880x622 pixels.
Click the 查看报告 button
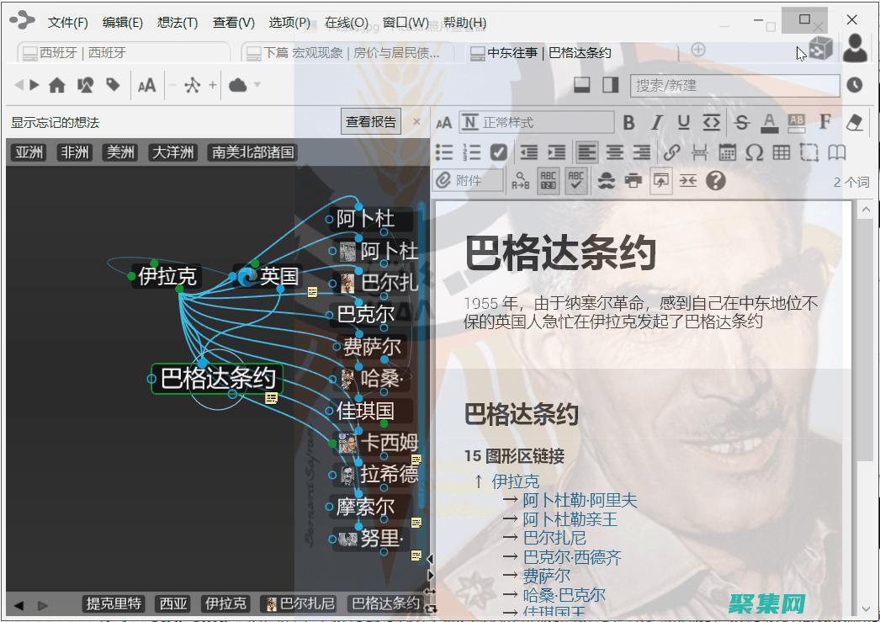click(x=370, y=120)
